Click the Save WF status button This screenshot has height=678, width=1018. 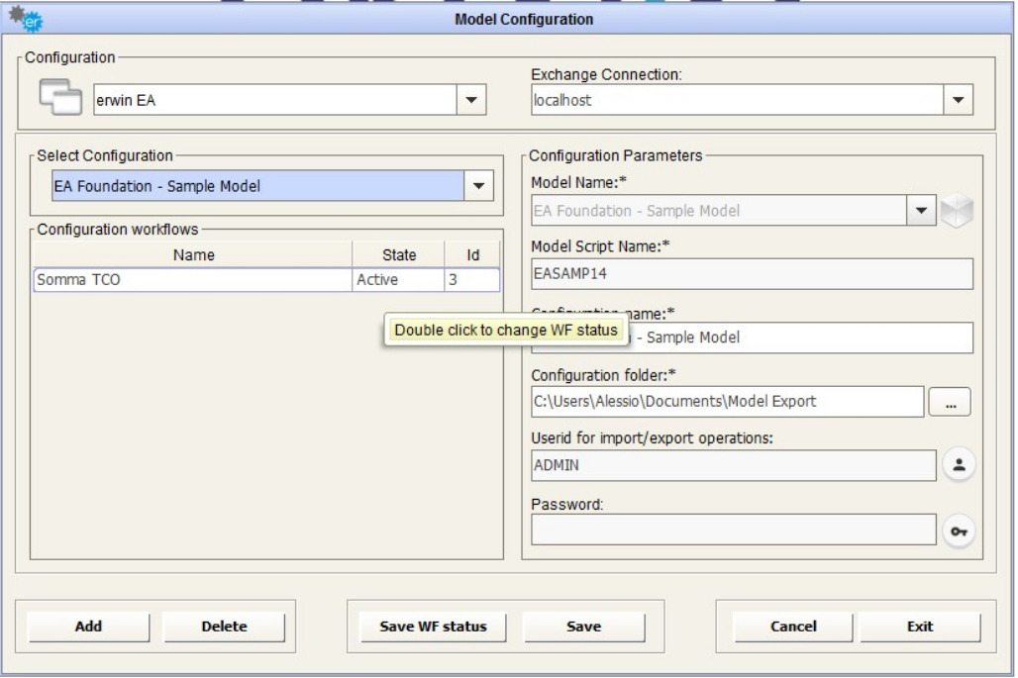point(434,627)
